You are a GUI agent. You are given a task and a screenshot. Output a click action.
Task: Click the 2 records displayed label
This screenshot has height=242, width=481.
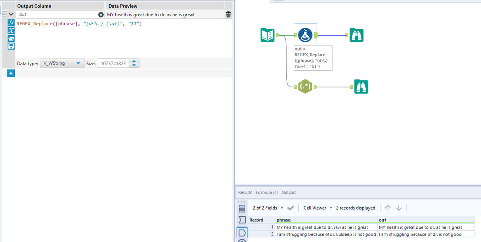pos(356,208)
